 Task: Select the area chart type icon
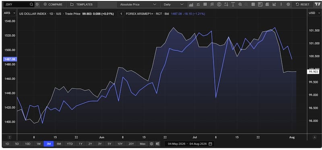point(191,4)
